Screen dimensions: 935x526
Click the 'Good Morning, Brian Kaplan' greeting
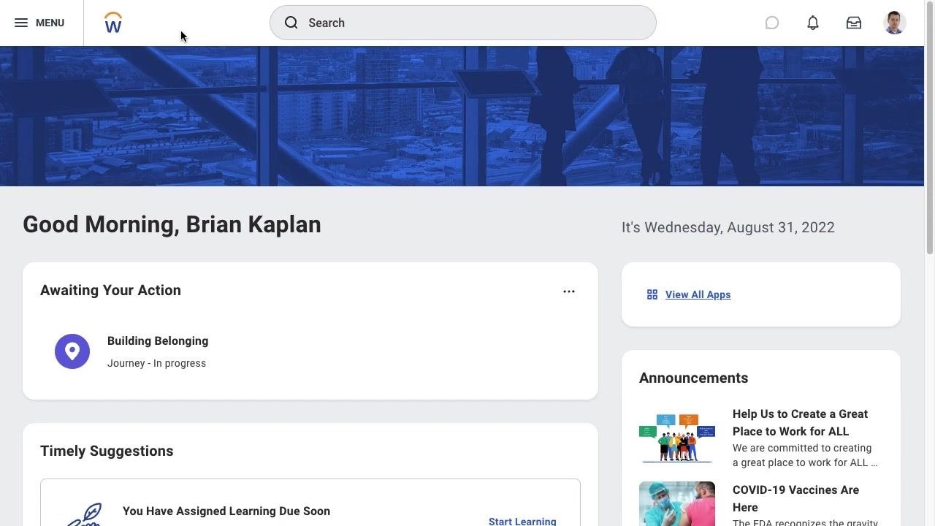tap(172, 224)
